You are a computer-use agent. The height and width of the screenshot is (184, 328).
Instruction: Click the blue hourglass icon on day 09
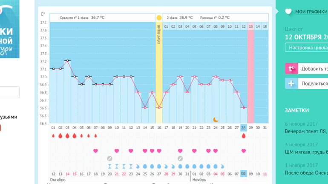[109, 166]
